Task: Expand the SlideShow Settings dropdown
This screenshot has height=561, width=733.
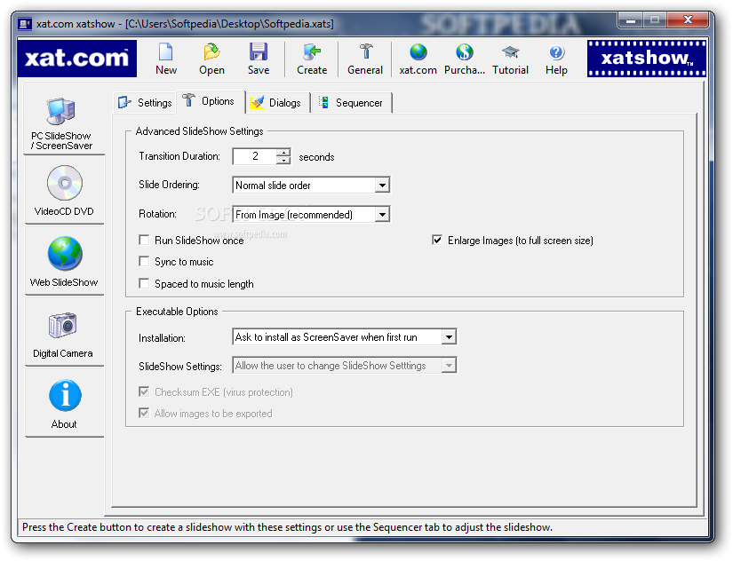Action: click(449, 366)
